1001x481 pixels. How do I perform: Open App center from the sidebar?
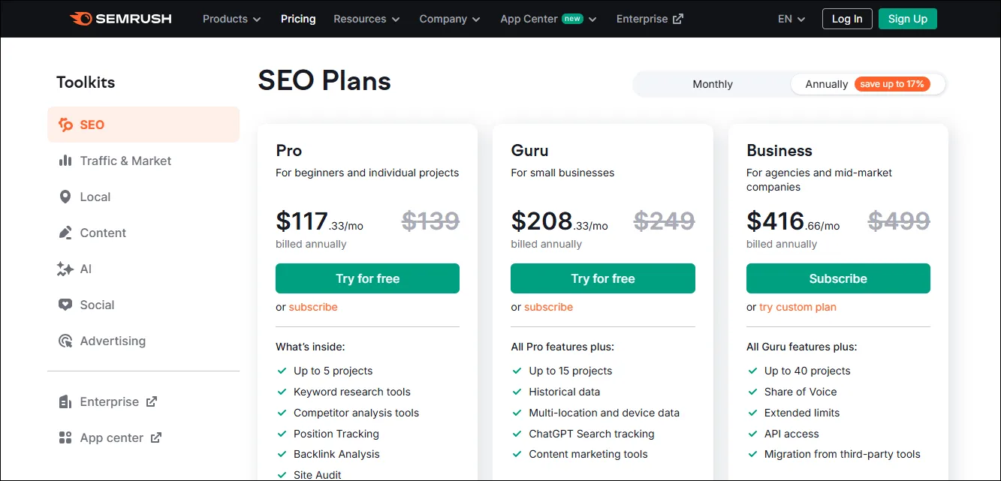click(x=110, y=437)
